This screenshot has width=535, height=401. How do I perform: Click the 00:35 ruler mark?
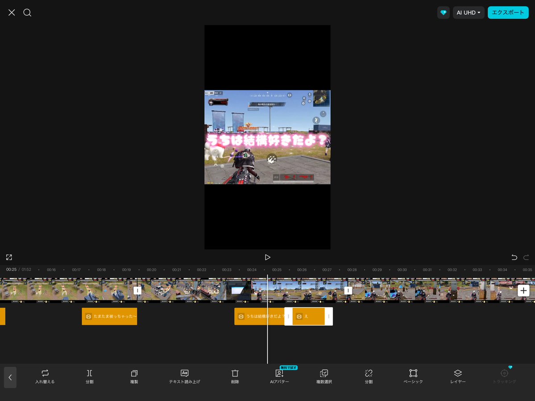[527, 270]
